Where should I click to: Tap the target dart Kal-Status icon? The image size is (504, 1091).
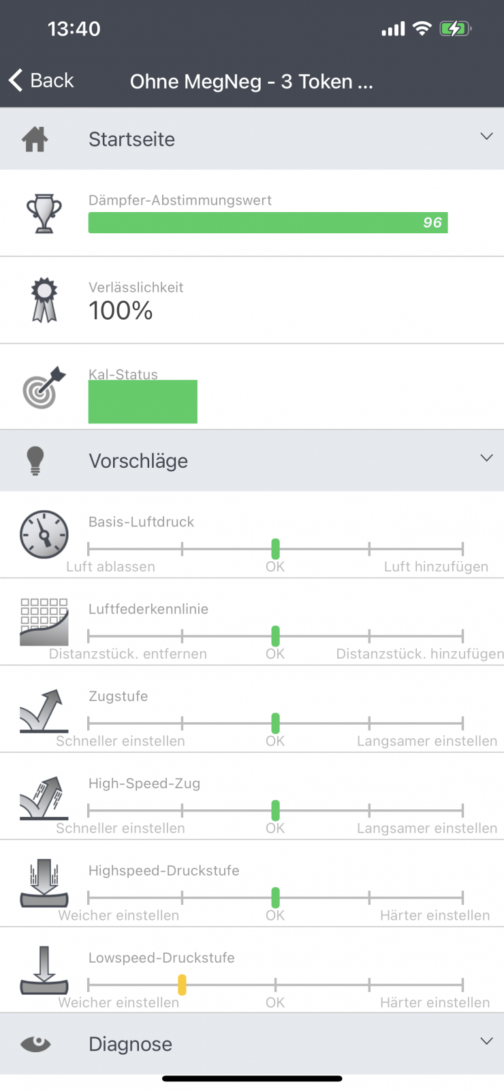(44, 387)
